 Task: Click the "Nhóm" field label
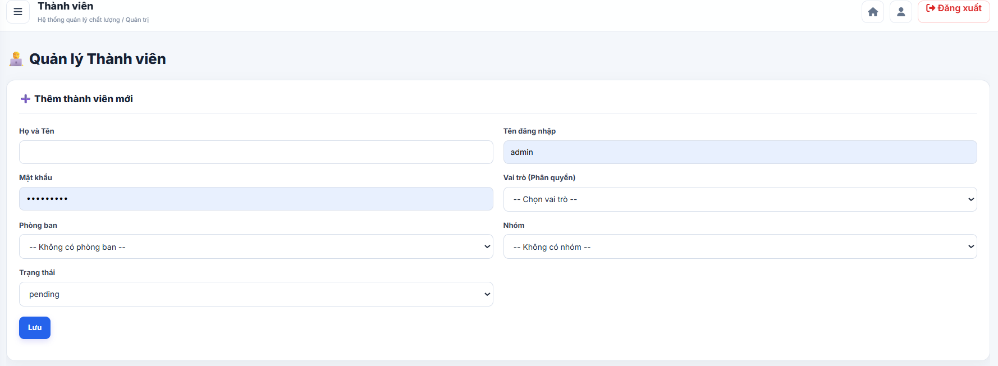[x=514, y=225]
